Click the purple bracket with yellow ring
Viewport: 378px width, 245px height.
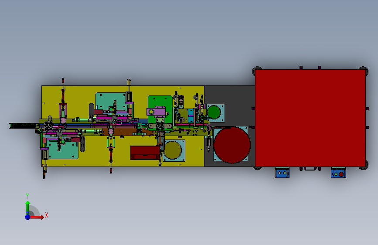coord(156,112)
